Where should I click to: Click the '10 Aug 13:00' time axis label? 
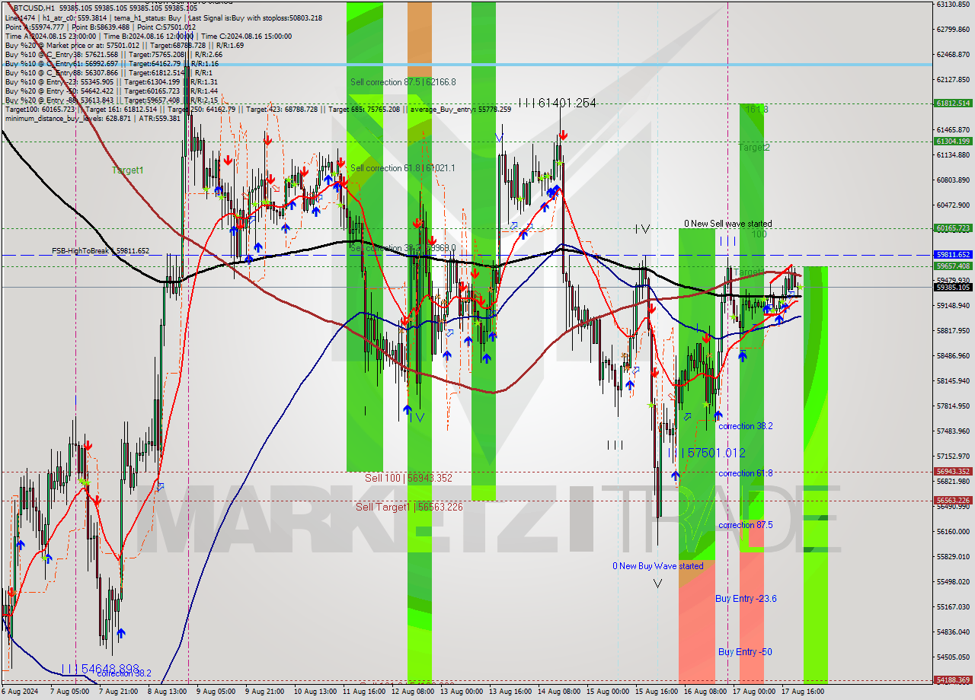pyautogui.click(x=316, y=692)
